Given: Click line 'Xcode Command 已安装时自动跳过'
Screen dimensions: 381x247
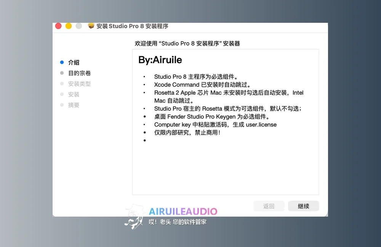Looking at the screenshot, I should pos(202,85).
